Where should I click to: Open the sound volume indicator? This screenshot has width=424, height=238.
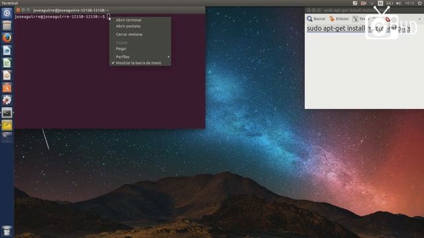tap(398, 3)
